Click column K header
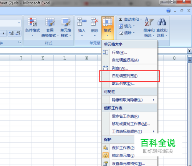 pos(43,58)
